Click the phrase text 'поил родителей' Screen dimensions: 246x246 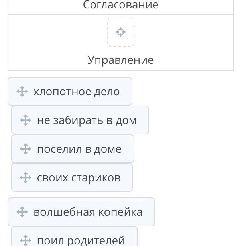tap(81, 240)
